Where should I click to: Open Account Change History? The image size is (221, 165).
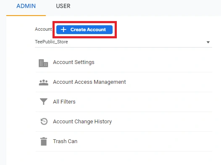(124, 122)
